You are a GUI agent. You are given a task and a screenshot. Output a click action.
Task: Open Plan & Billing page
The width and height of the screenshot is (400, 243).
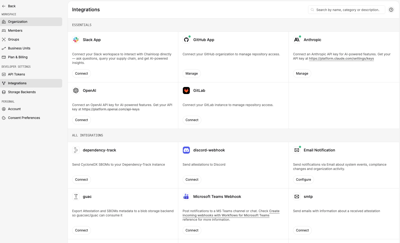click(x=31, y=57)
